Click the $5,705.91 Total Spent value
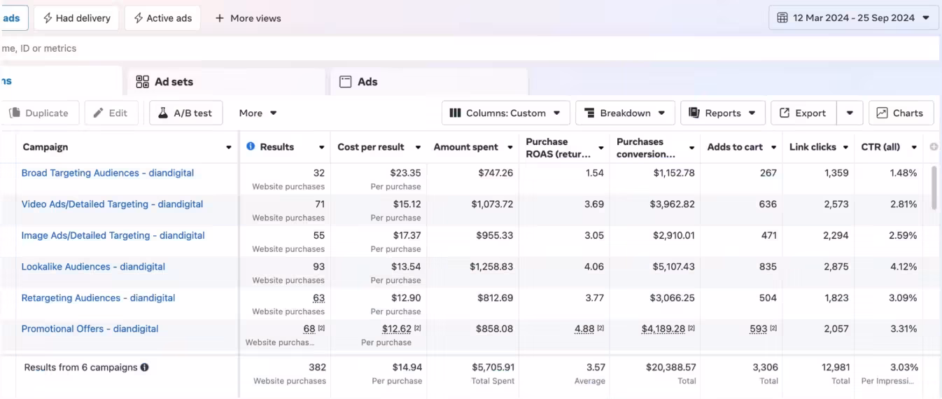942x399 pixels. click(493, 367)
